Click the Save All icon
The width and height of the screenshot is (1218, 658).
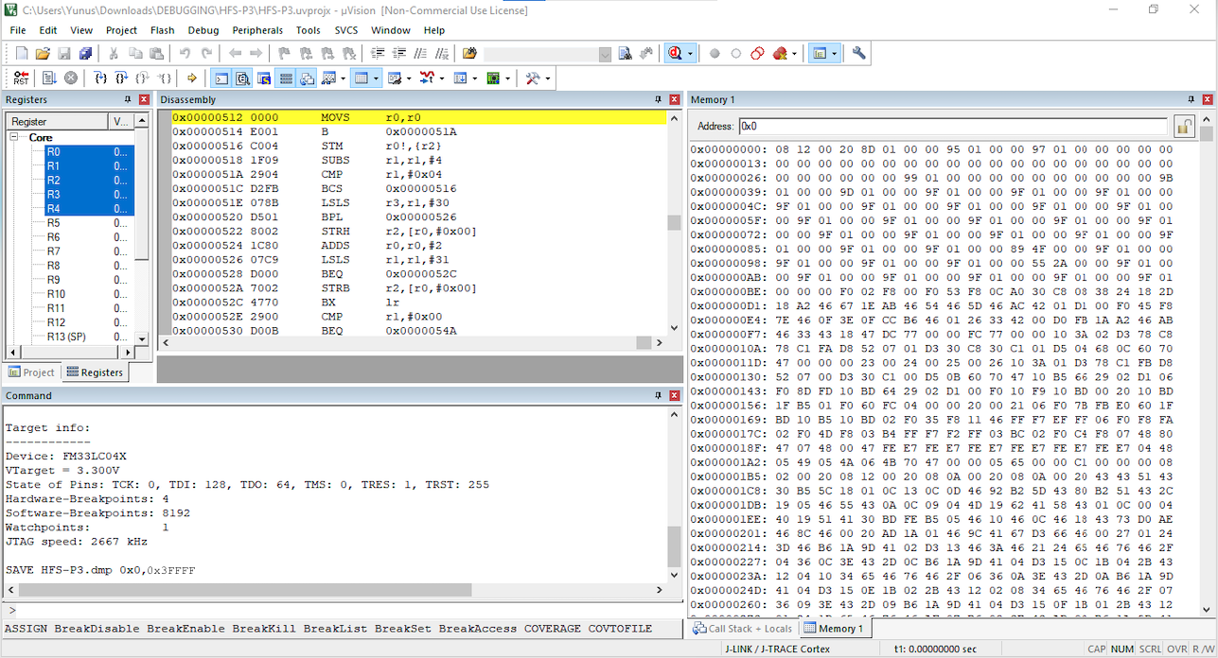click(x=85, y=54)
